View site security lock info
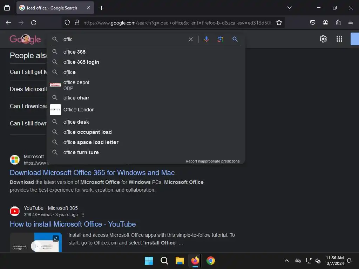 [77, 23]
